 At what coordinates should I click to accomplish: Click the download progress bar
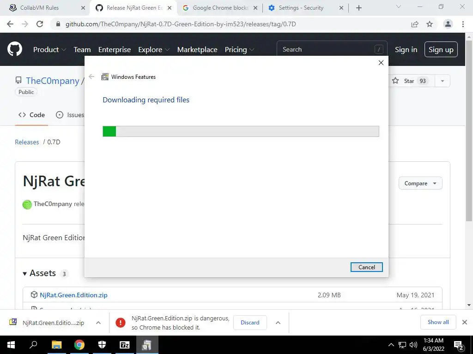point(241,131)
